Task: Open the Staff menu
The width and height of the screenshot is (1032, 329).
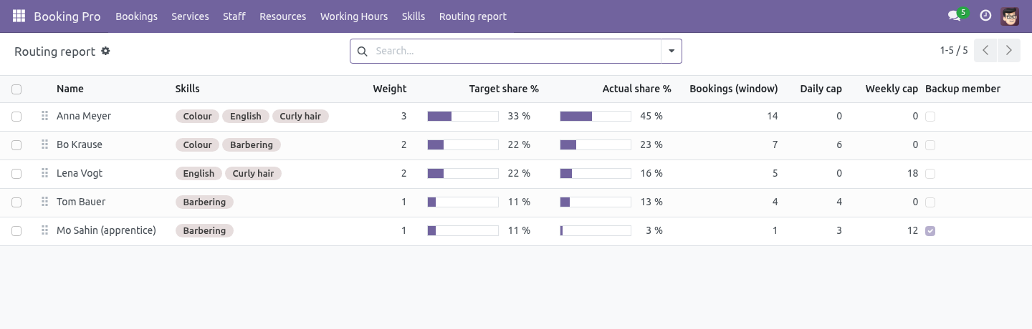Action: (234, 16)
